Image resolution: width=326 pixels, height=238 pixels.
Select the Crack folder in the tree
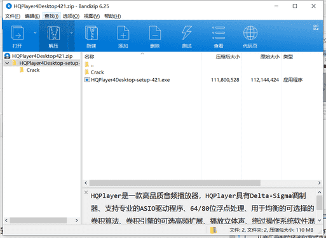[33, 70]
